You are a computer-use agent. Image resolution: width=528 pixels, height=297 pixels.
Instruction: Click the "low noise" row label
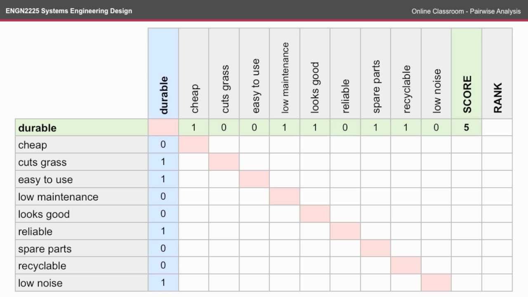tap(40, 283)
